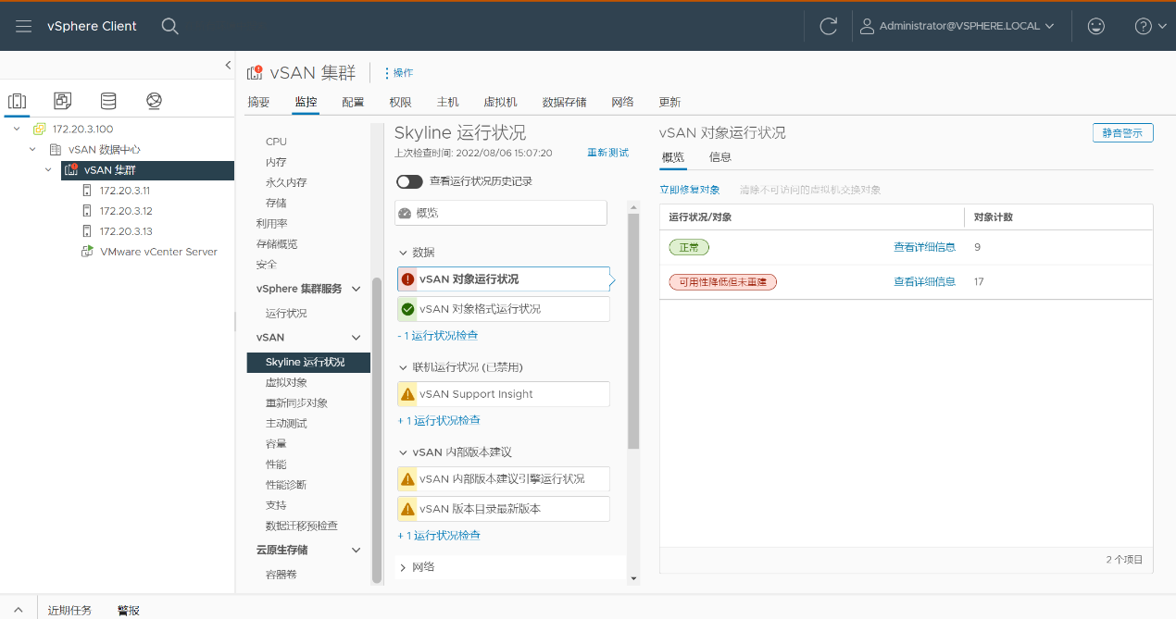Switch to VMs and Templates inventory view
Image resolution: width=1176 pixels, height=619 pixels.
(x=63, y=101)
